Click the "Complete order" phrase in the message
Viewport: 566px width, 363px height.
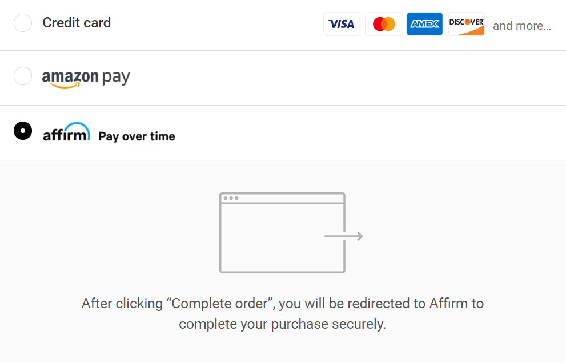click(x=221, y=303)
